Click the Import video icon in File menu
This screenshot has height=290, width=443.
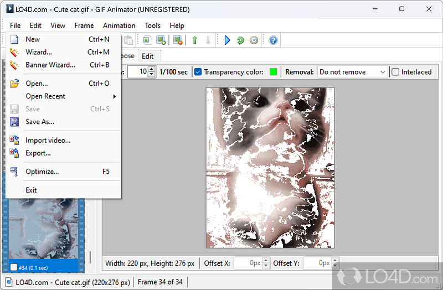[x=14, y=140]
